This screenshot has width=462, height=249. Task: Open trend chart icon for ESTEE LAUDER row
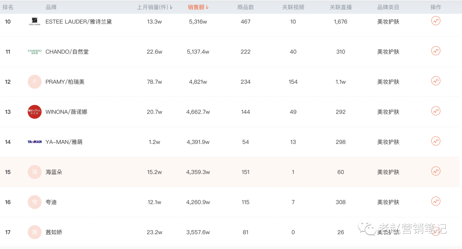(436, 21)
